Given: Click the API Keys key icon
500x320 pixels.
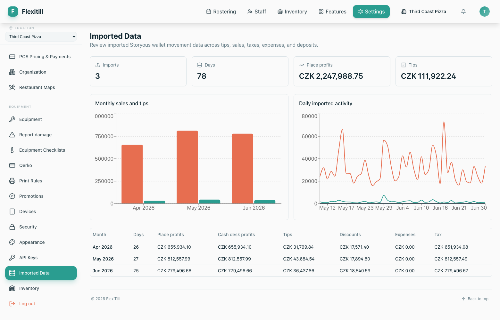Looking at the screenshot, I should point(12,258).
